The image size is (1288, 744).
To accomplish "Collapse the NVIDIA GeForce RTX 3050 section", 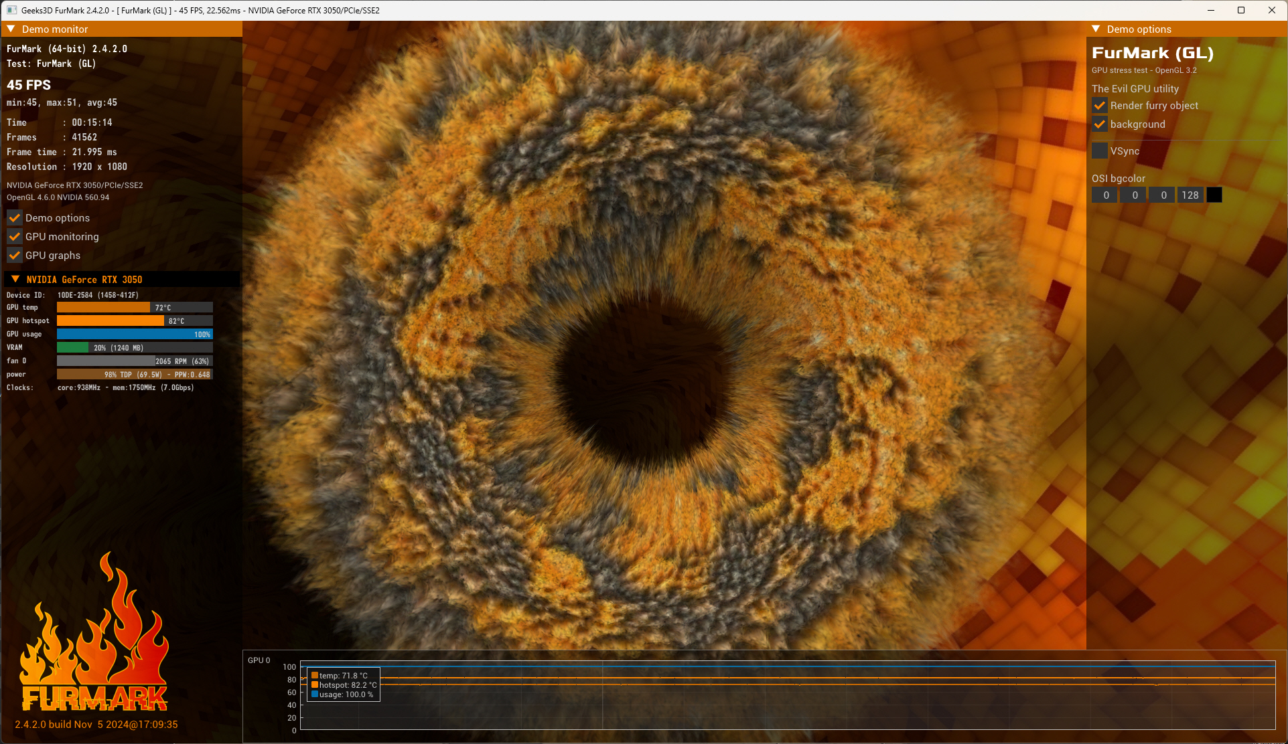I will point(15,280).
